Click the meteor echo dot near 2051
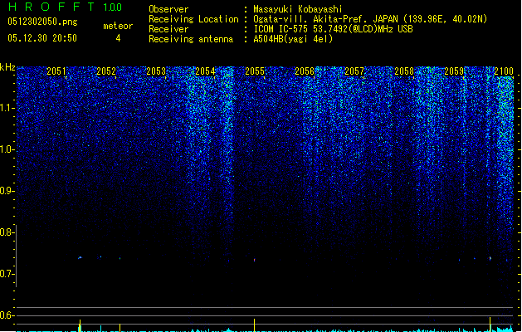522x332 pixels. tap(80, 257)
